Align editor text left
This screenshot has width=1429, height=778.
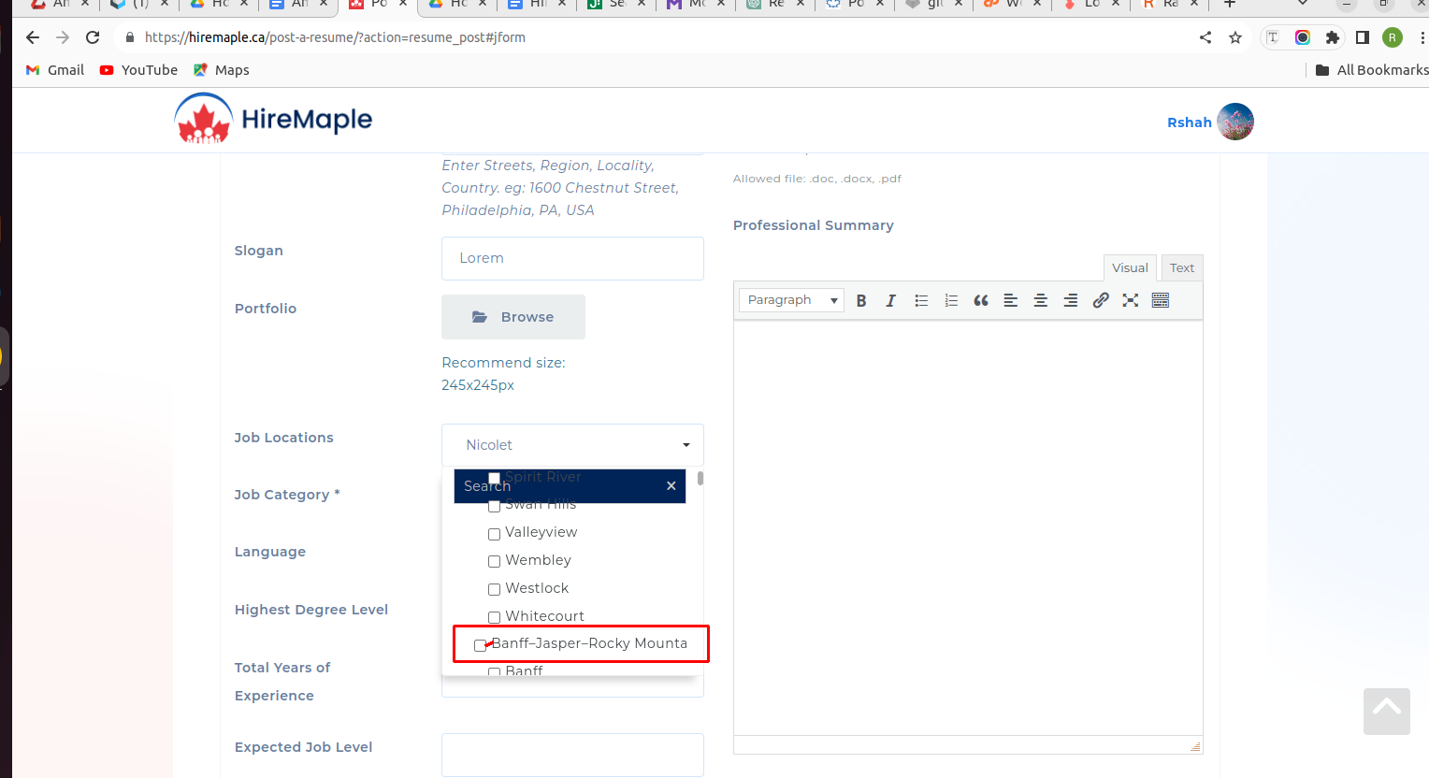1011,300
